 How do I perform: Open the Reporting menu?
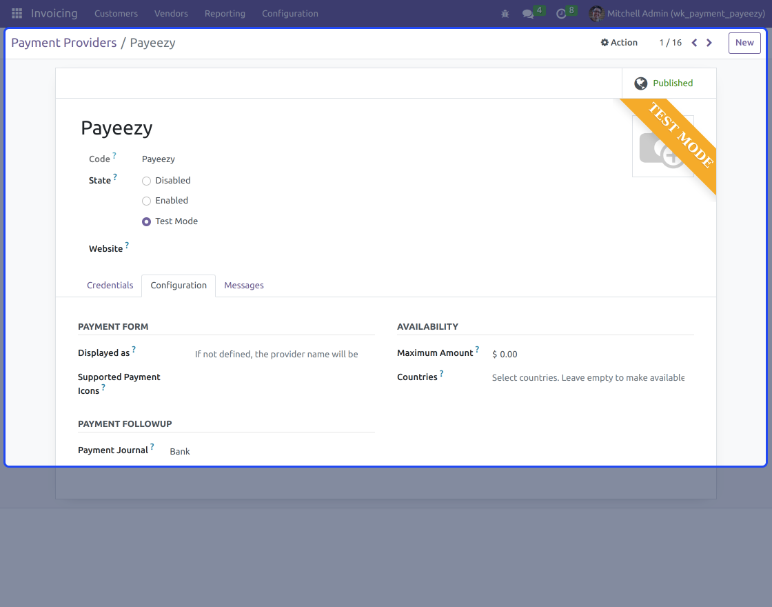(225, 14)
